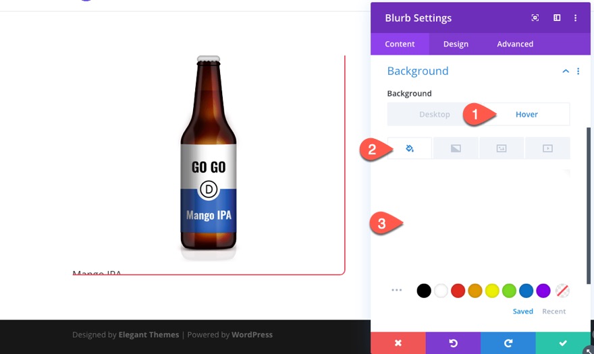Screen dimensions: 594x354
Task: Click the red discard changes X button
Action: pos(398,343)
